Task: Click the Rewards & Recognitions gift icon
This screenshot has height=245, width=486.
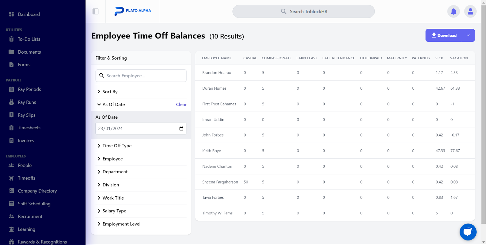Action: pyautogui.click(x=12, y=242)
